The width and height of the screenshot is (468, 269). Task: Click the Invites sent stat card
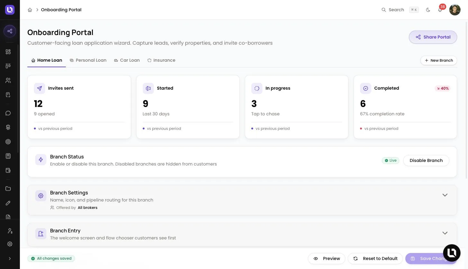[79, 107]
